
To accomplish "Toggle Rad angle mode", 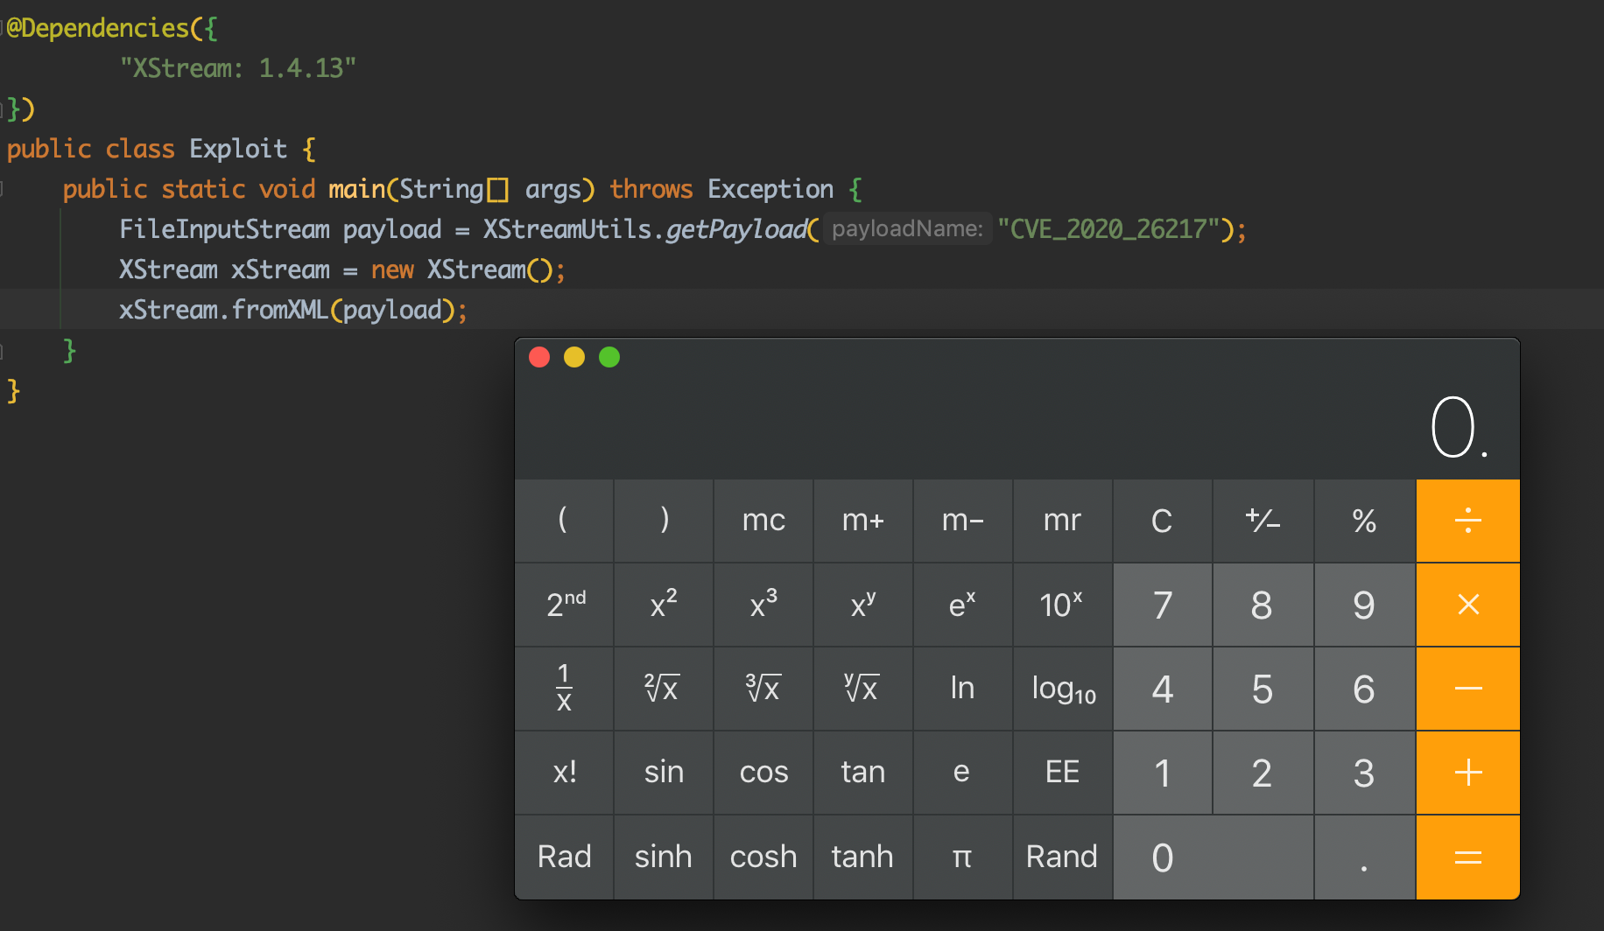I will 564,857.
